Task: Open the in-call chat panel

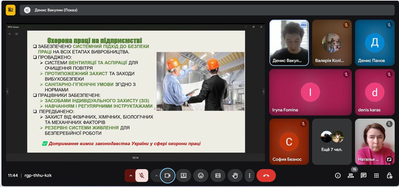Action: tap(363, 176)
